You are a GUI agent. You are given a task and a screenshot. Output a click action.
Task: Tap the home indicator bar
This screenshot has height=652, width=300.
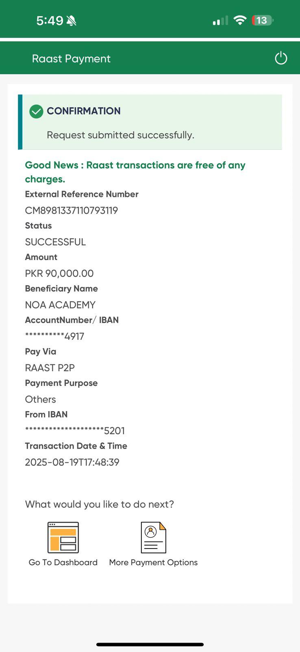point(150,644)
